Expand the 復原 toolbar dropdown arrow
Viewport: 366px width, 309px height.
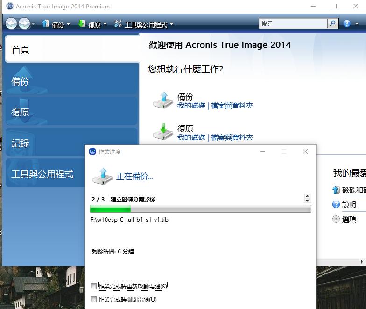[105, 24]
